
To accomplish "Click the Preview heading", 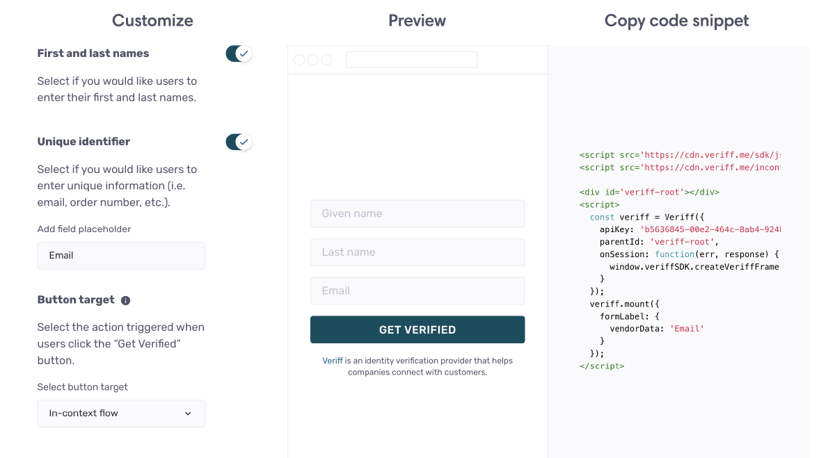I will pos(417,21).
